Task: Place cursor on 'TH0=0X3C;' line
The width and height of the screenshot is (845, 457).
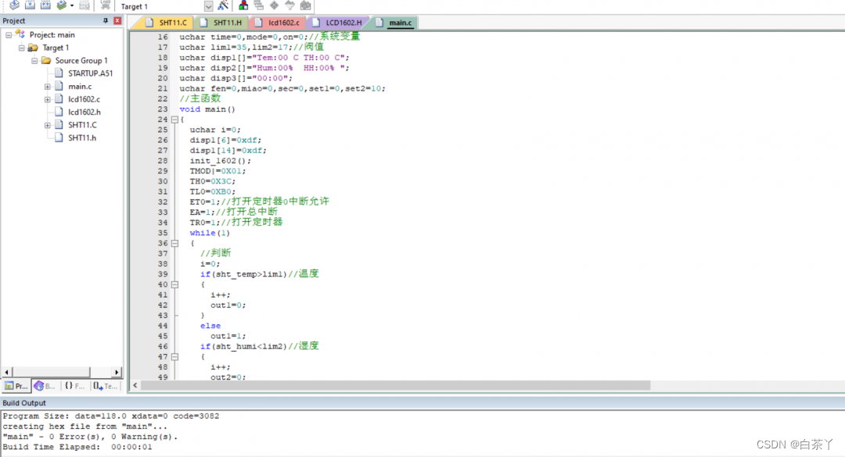Action: [212, 181]
